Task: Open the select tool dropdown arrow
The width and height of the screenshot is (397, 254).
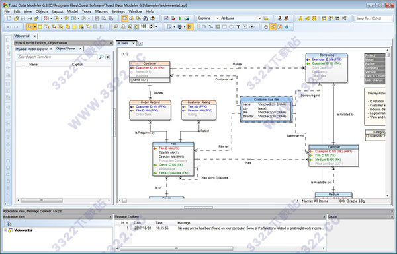Action: 35,27
